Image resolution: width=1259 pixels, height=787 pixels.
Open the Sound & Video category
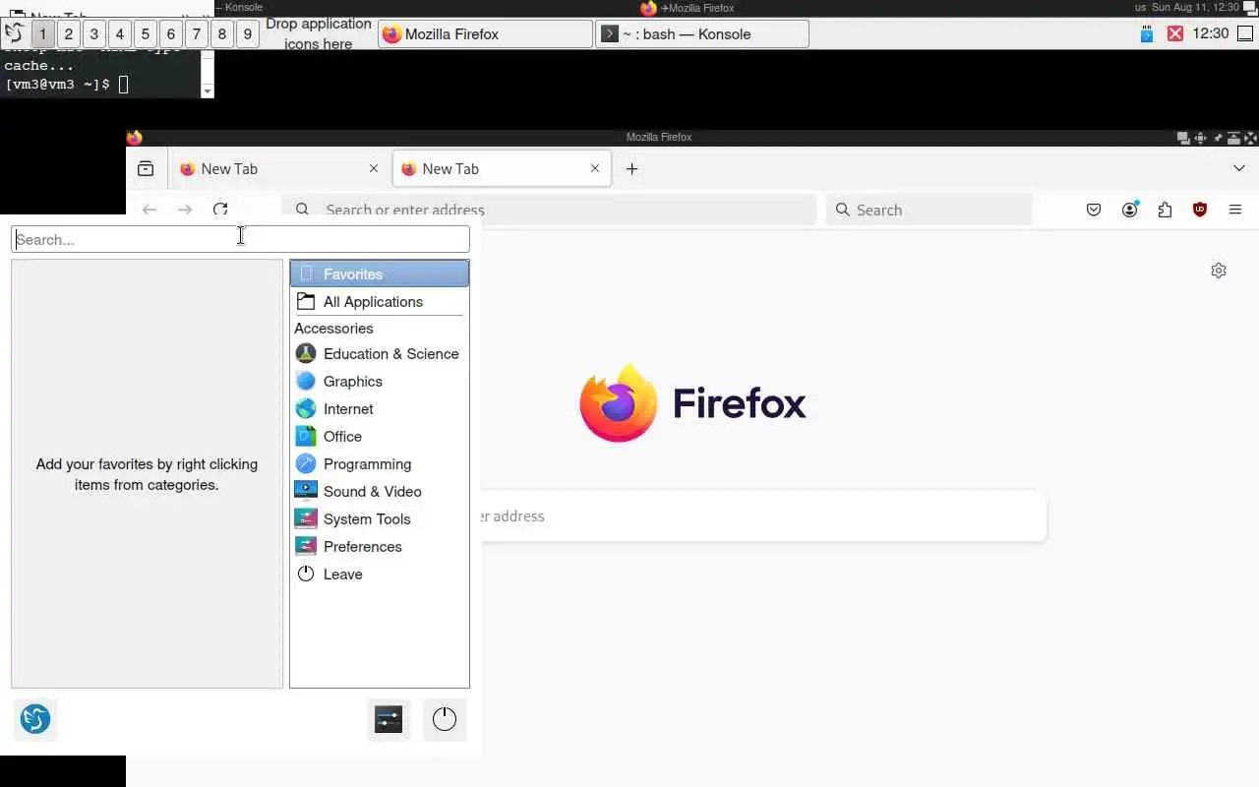(380, 492)
